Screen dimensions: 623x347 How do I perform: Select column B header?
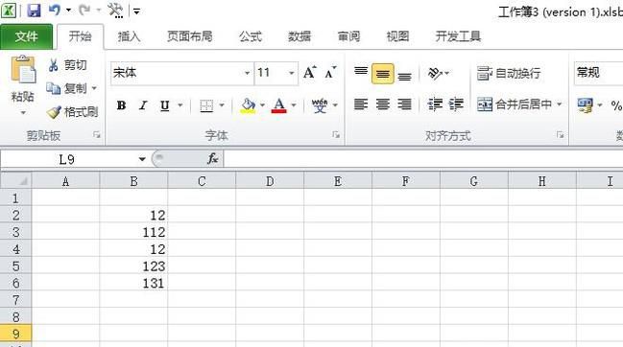coord(133,181)
